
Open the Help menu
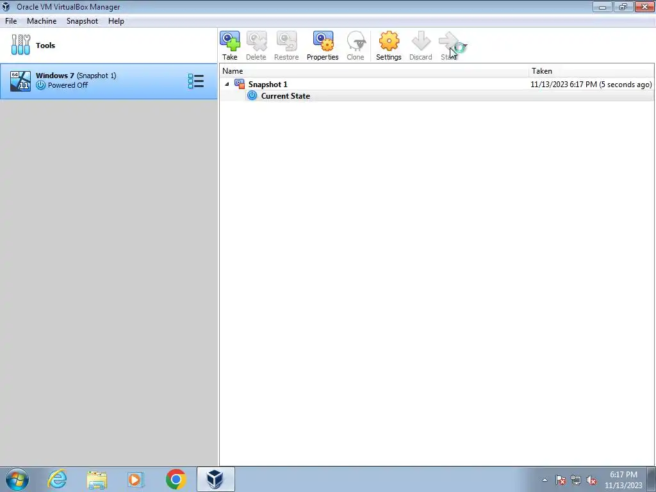116,21
